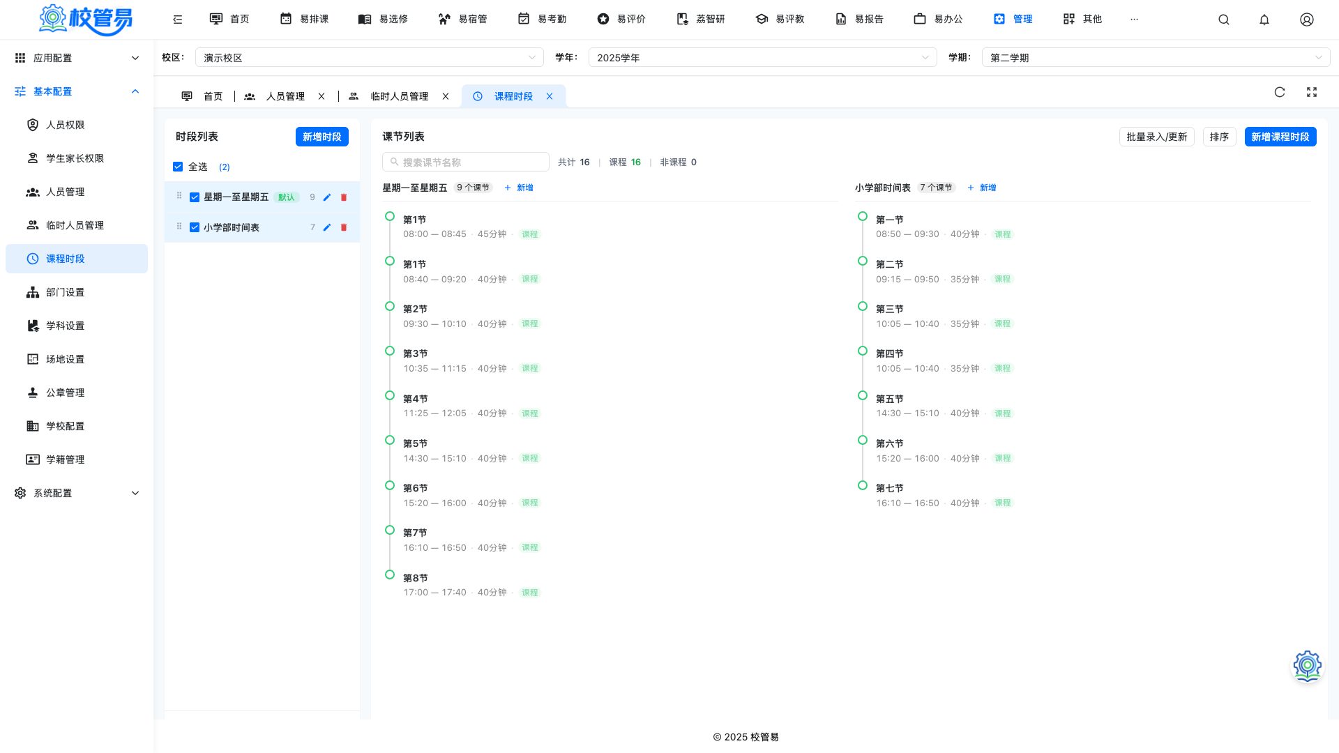
Task: Click the 批量录入/更新 button
Action: pyautogui.click(x=1157, y=137)
